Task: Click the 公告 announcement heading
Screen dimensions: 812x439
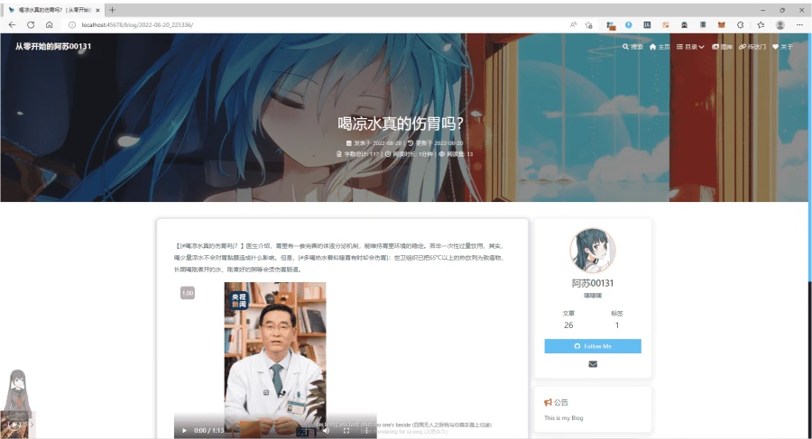Action: pyautogui.click(x=556, y=402)
